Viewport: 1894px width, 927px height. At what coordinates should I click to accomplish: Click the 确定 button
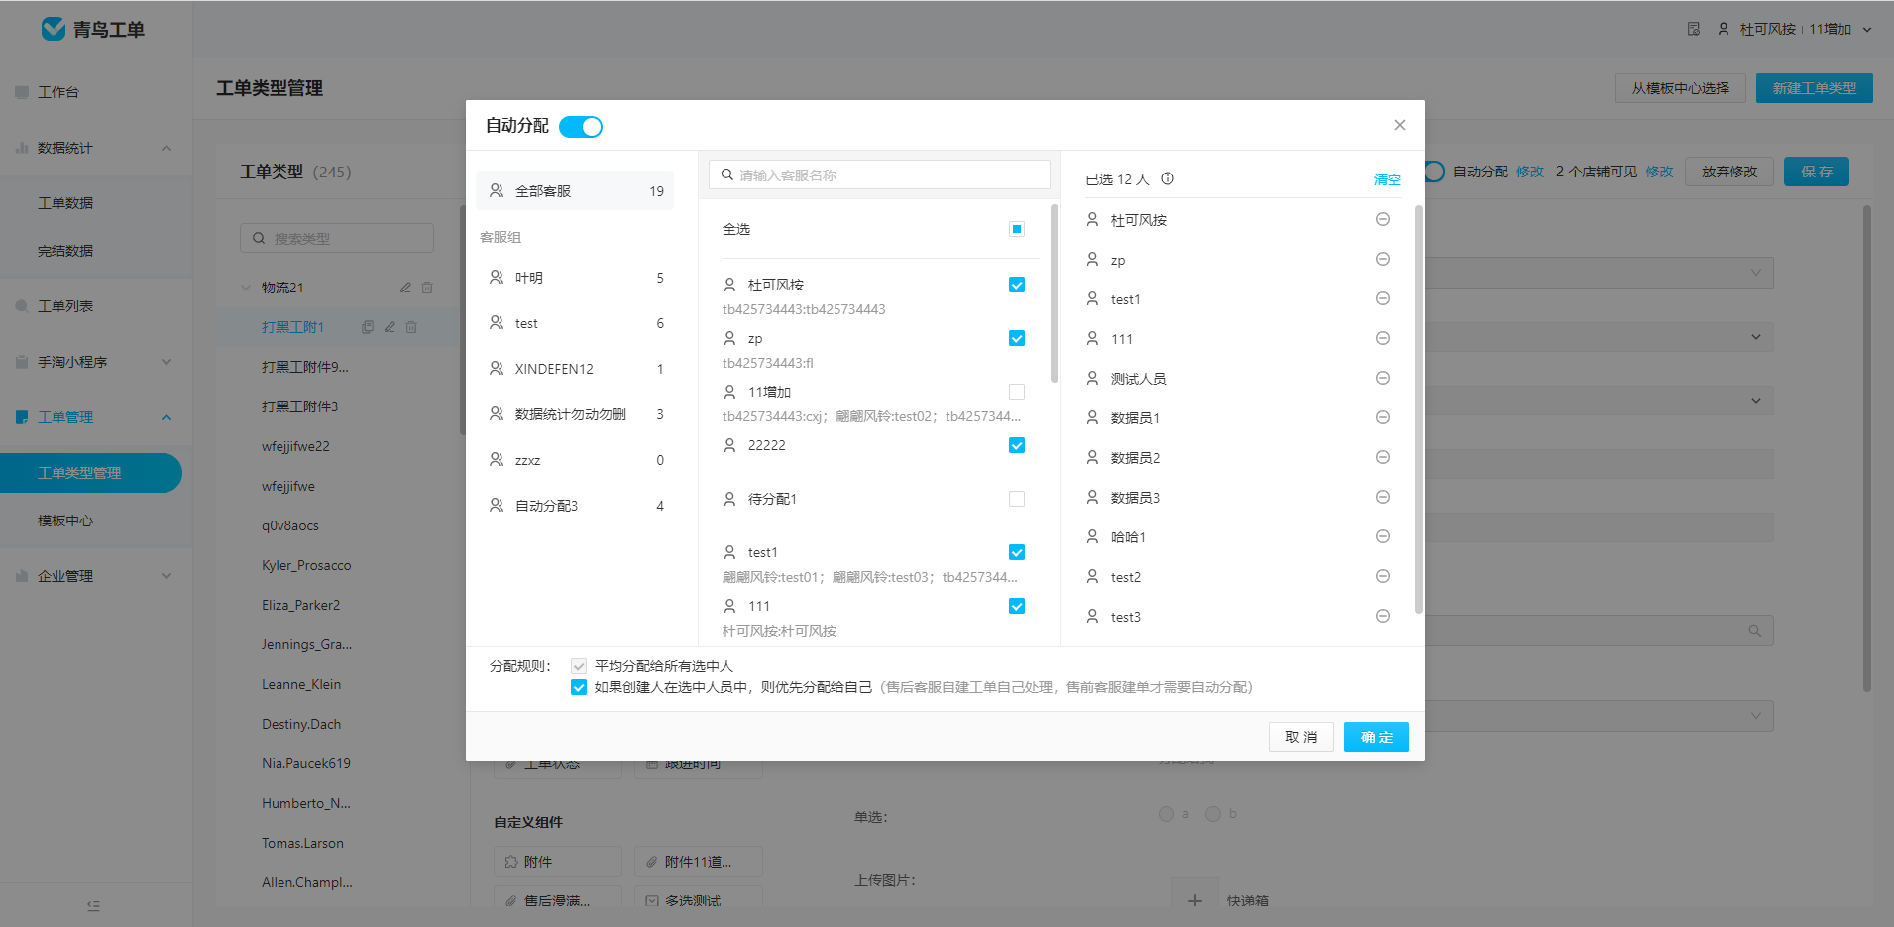(x=1376, y=737)
